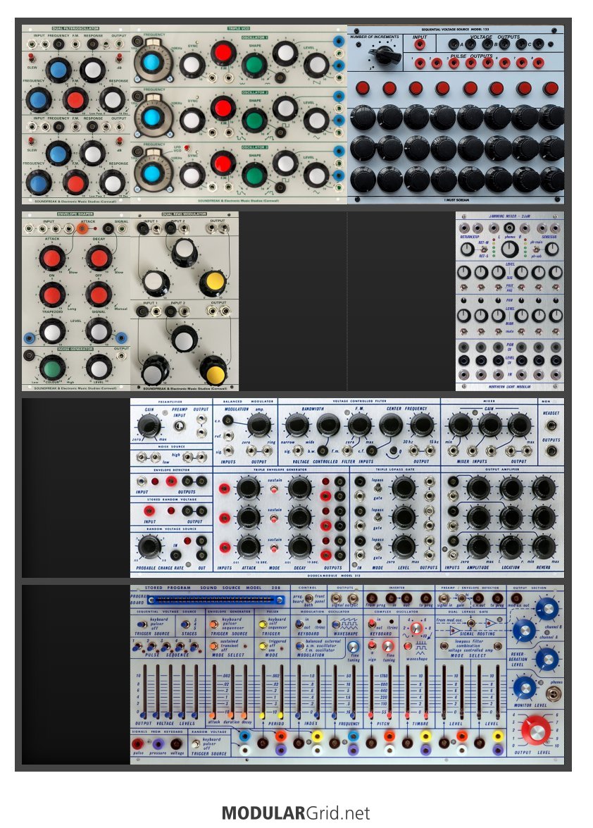Click Modulation Oscillator blue fine tuning knob
This screenshot has height=828, width=593.
pos(353,647)
